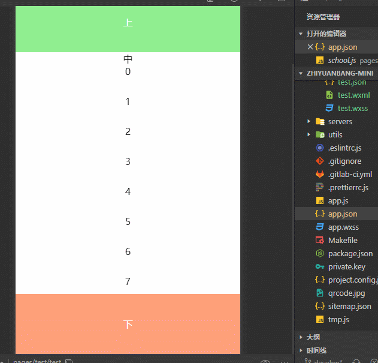Viewport: 378px width, 363px height.
Task: Open the qrcode.jpg image file
Action: (346, 293)
